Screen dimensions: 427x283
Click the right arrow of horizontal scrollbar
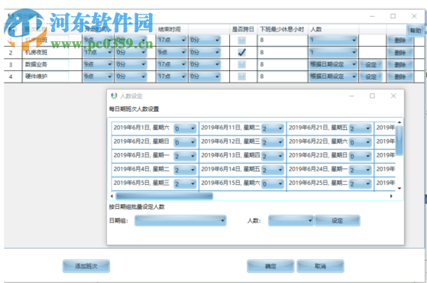click(x=391, y=196)
